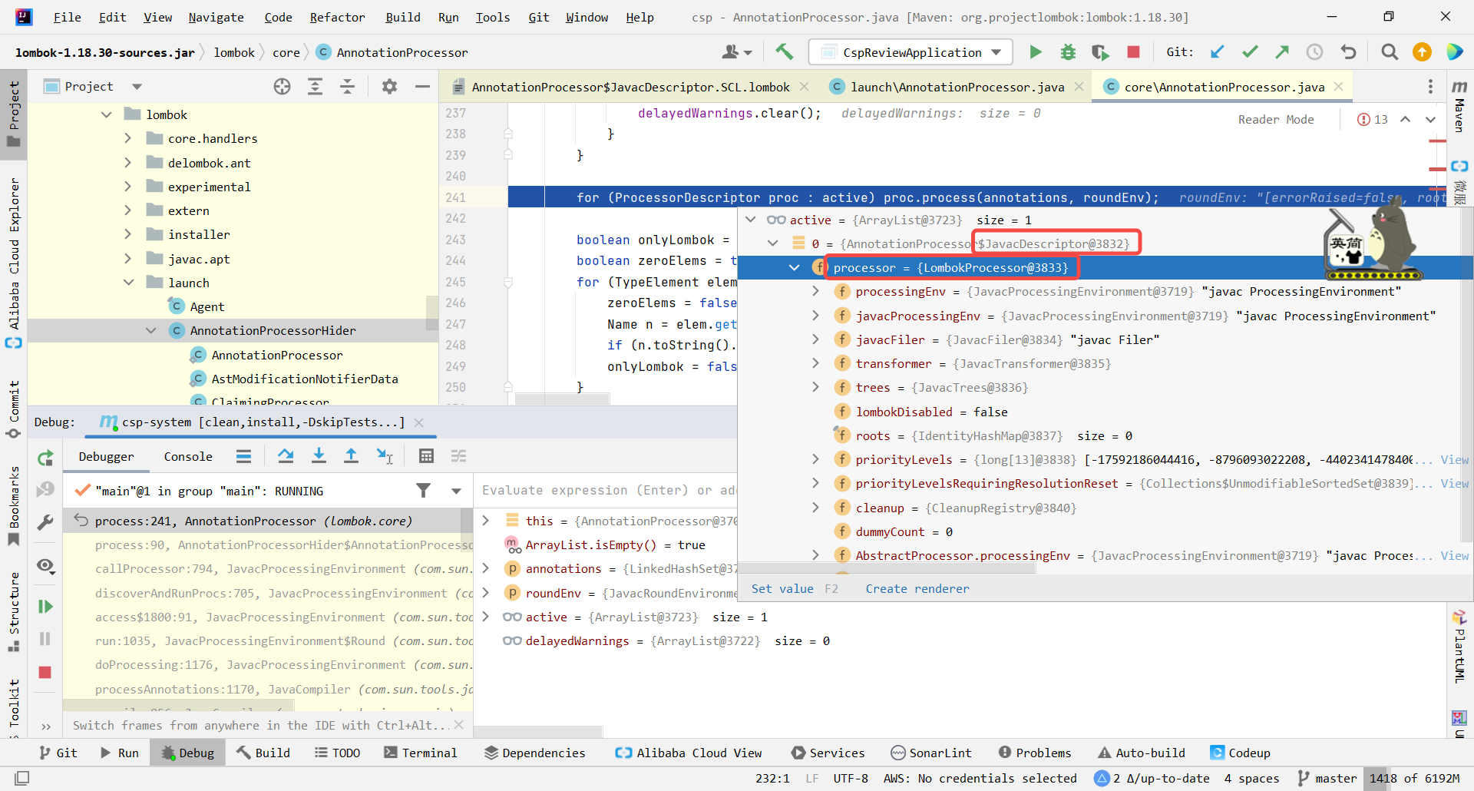Click Resume Program green icon

point(45,607)
